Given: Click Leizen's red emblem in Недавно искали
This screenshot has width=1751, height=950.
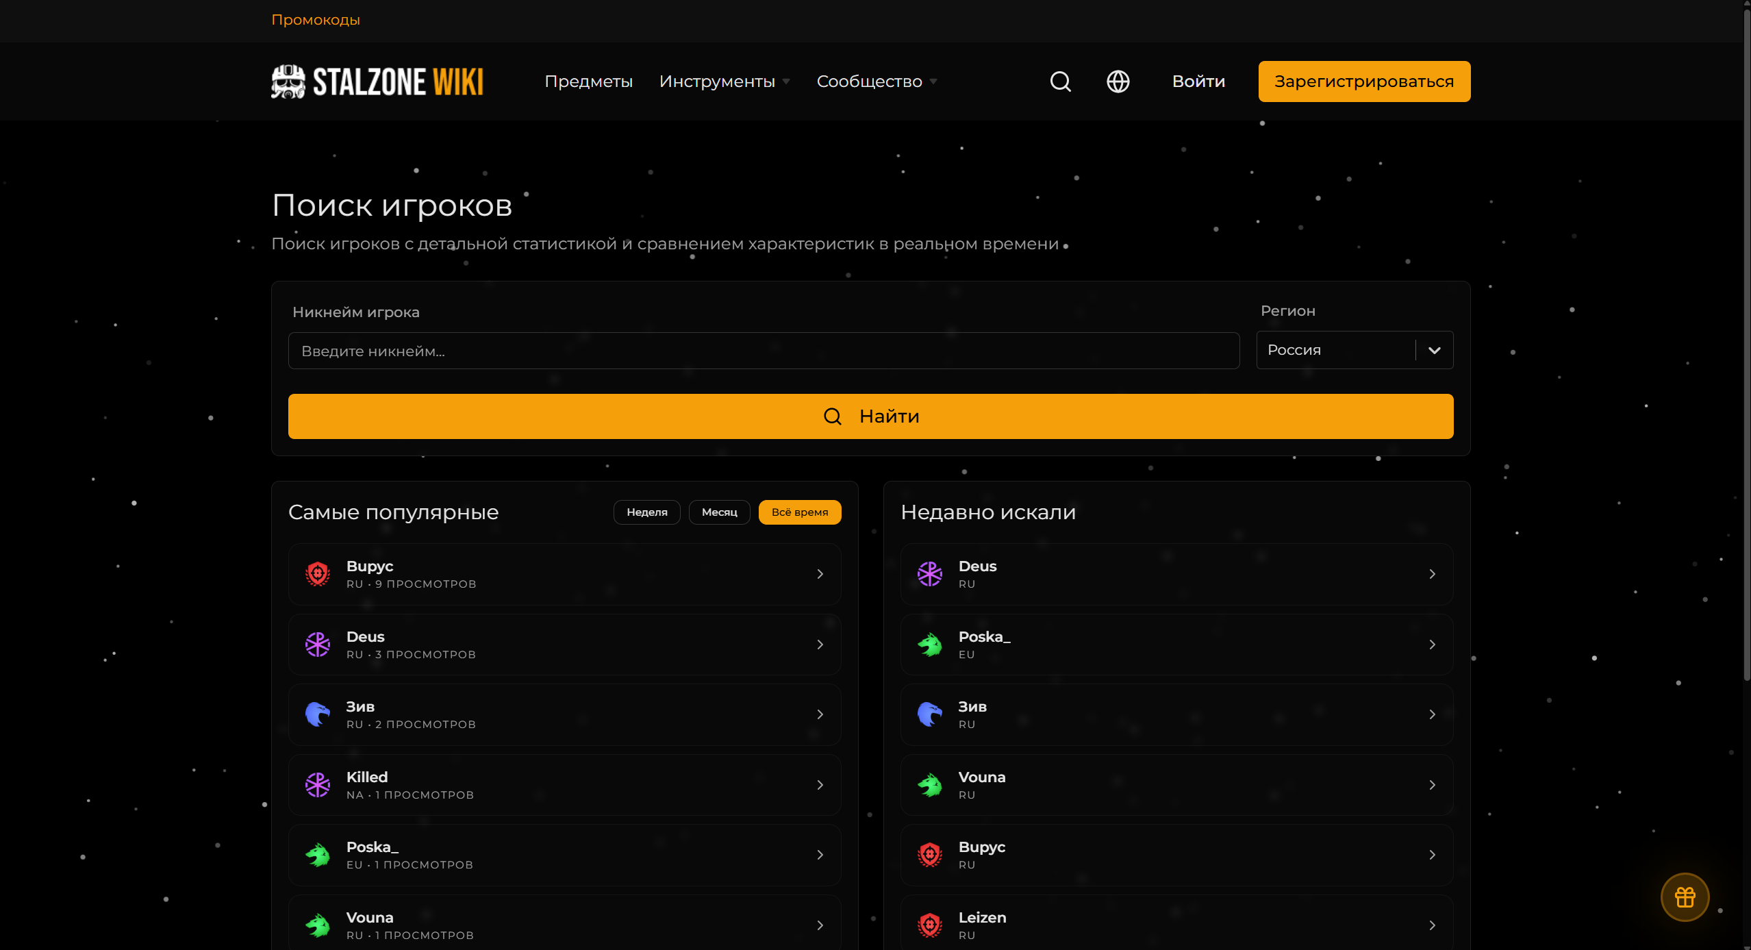Looking at the screenshot, I should coord(929,925).
